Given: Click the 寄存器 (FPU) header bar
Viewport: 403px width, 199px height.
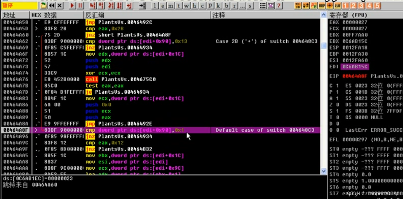Looking at the screenshot, I should coord(366,15).
